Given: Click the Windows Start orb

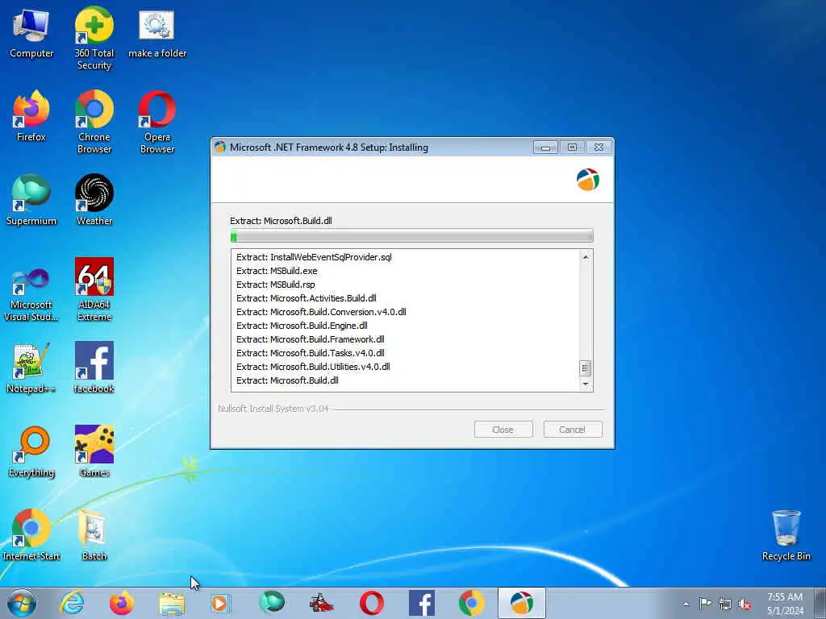Looking at the screenshot, I should coord(22,603).
